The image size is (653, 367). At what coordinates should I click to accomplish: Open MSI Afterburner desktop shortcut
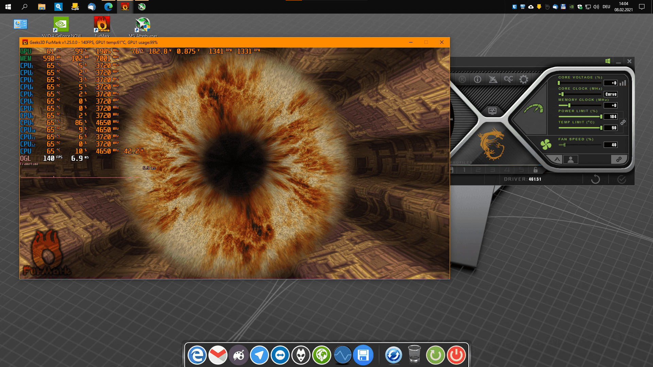click(143, 27)
